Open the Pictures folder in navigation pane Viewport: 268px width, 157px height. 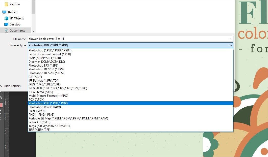coord(15,4)
